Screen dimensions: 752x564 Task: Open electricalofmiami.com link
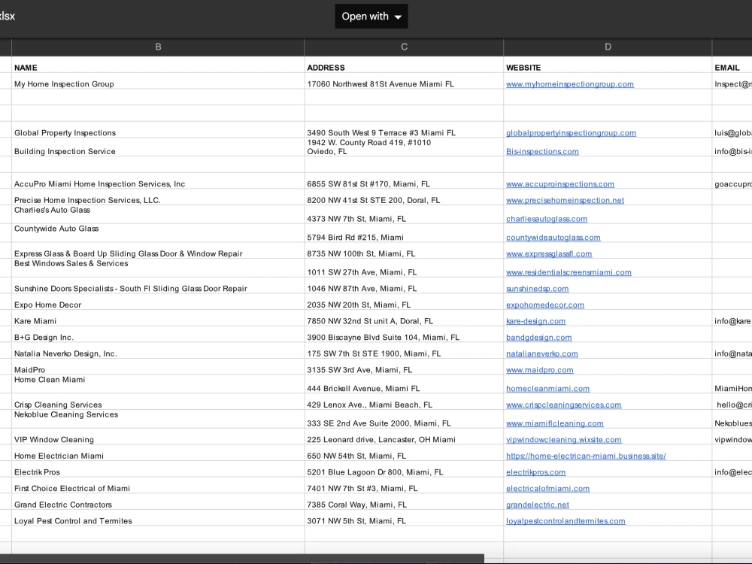[547, 490]
